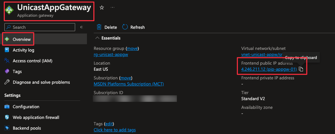Open the MSDN Platforms Subscription link
Viewport: 335px width, 134px height.
click(x=129, y=84)
